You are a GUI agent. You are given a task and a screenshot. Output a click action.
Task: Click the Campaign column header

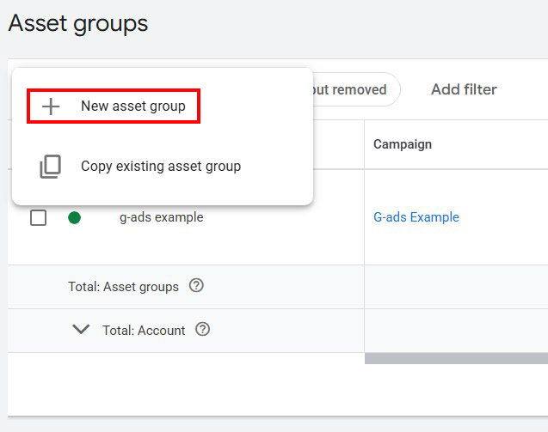point(403,144)
